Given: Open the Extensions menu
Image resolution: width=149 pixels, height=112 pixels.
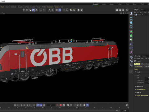Looking at the screenshot, I should click(x=50, y=7).
